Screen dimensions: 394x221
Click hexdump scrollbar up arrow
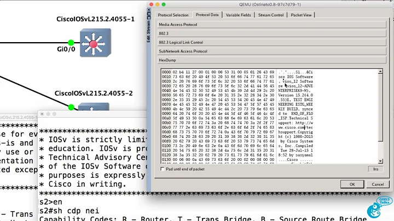[x=380, y=72]
